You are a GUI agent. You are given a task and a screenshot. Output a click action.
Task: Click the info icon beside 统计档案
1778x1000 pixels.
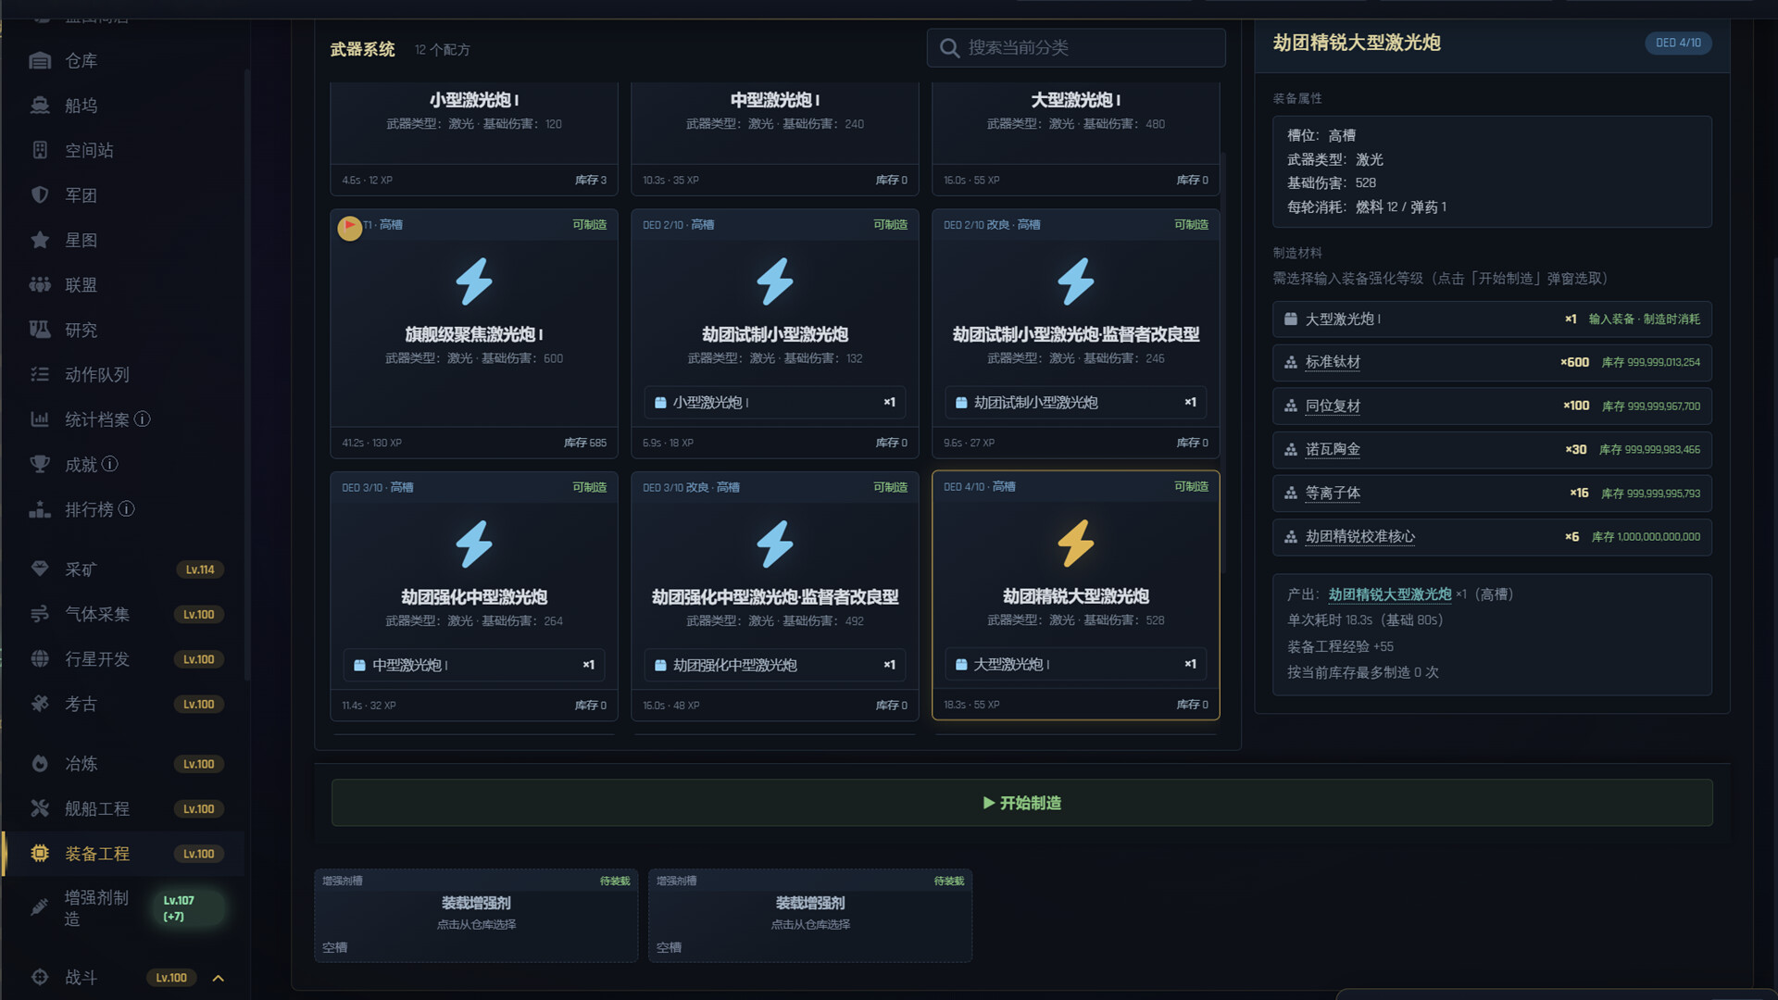143,419
